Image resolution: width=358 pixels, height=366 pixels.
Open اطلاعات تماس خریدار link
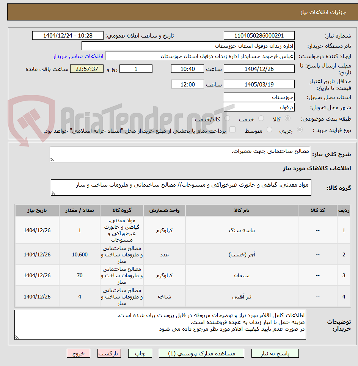78,56
